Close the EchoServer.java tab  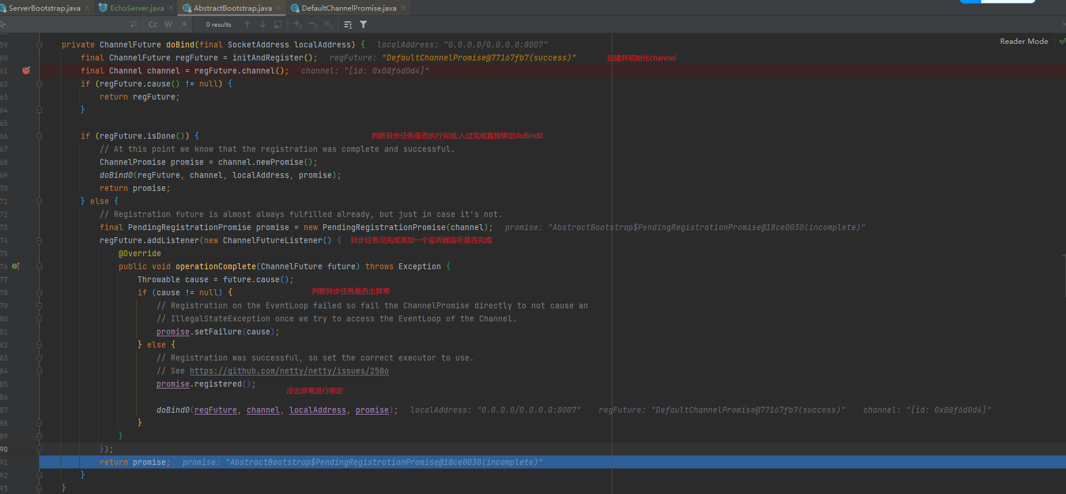171,8
